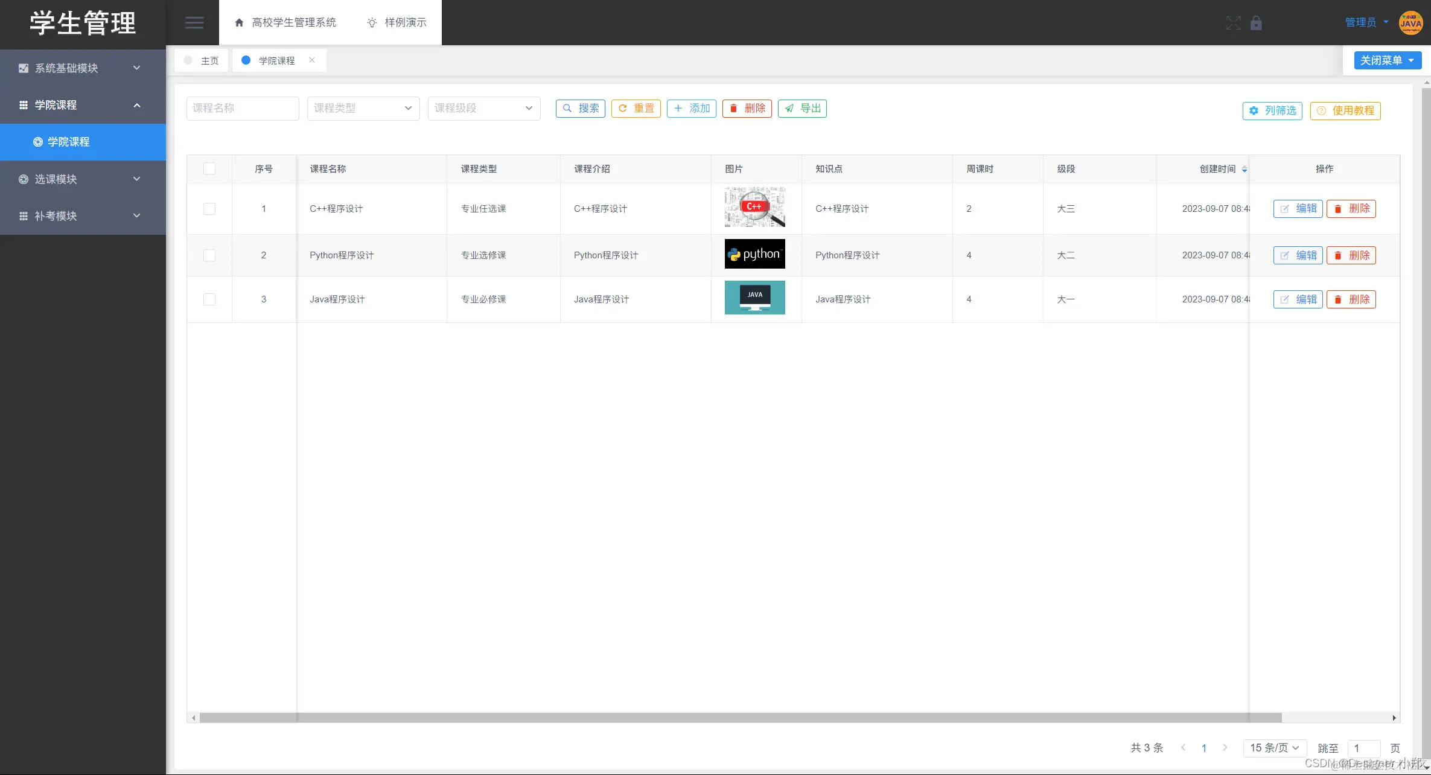Open the 15 条/页 page size dropdown

(1274, 748)
